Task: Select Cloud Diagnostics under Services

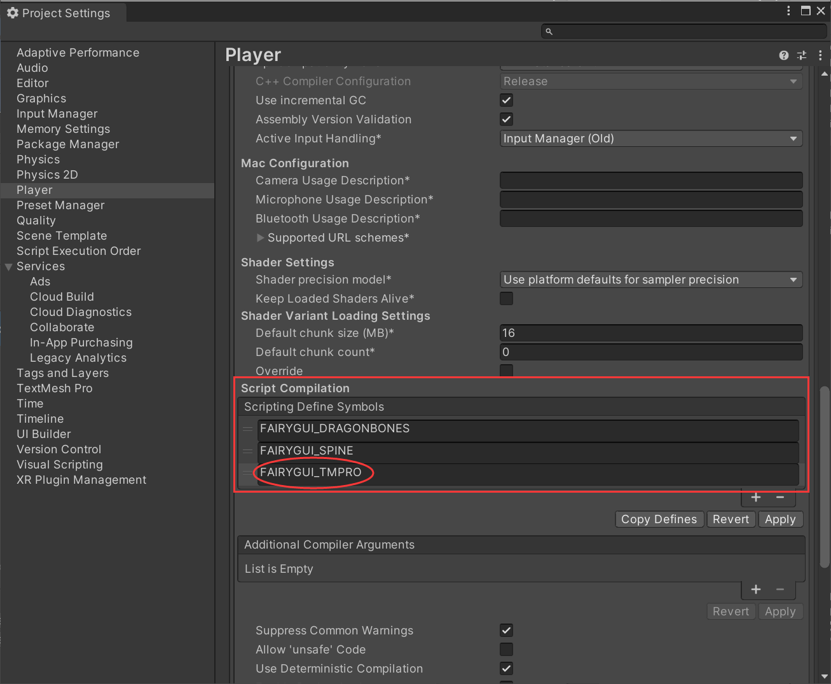Action: pos(81,312)
